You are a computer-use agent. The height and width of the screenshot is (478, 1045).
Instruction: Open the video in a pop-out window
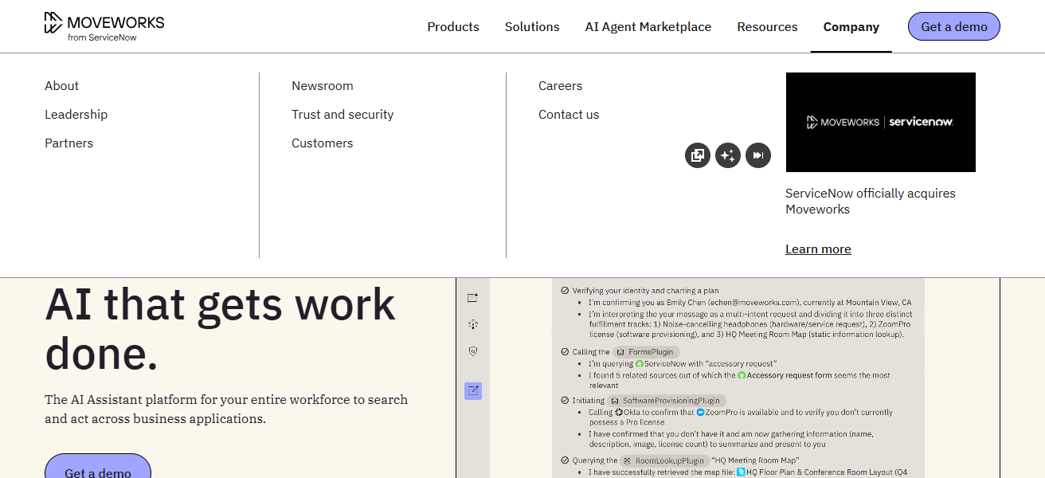coord(698,155)
